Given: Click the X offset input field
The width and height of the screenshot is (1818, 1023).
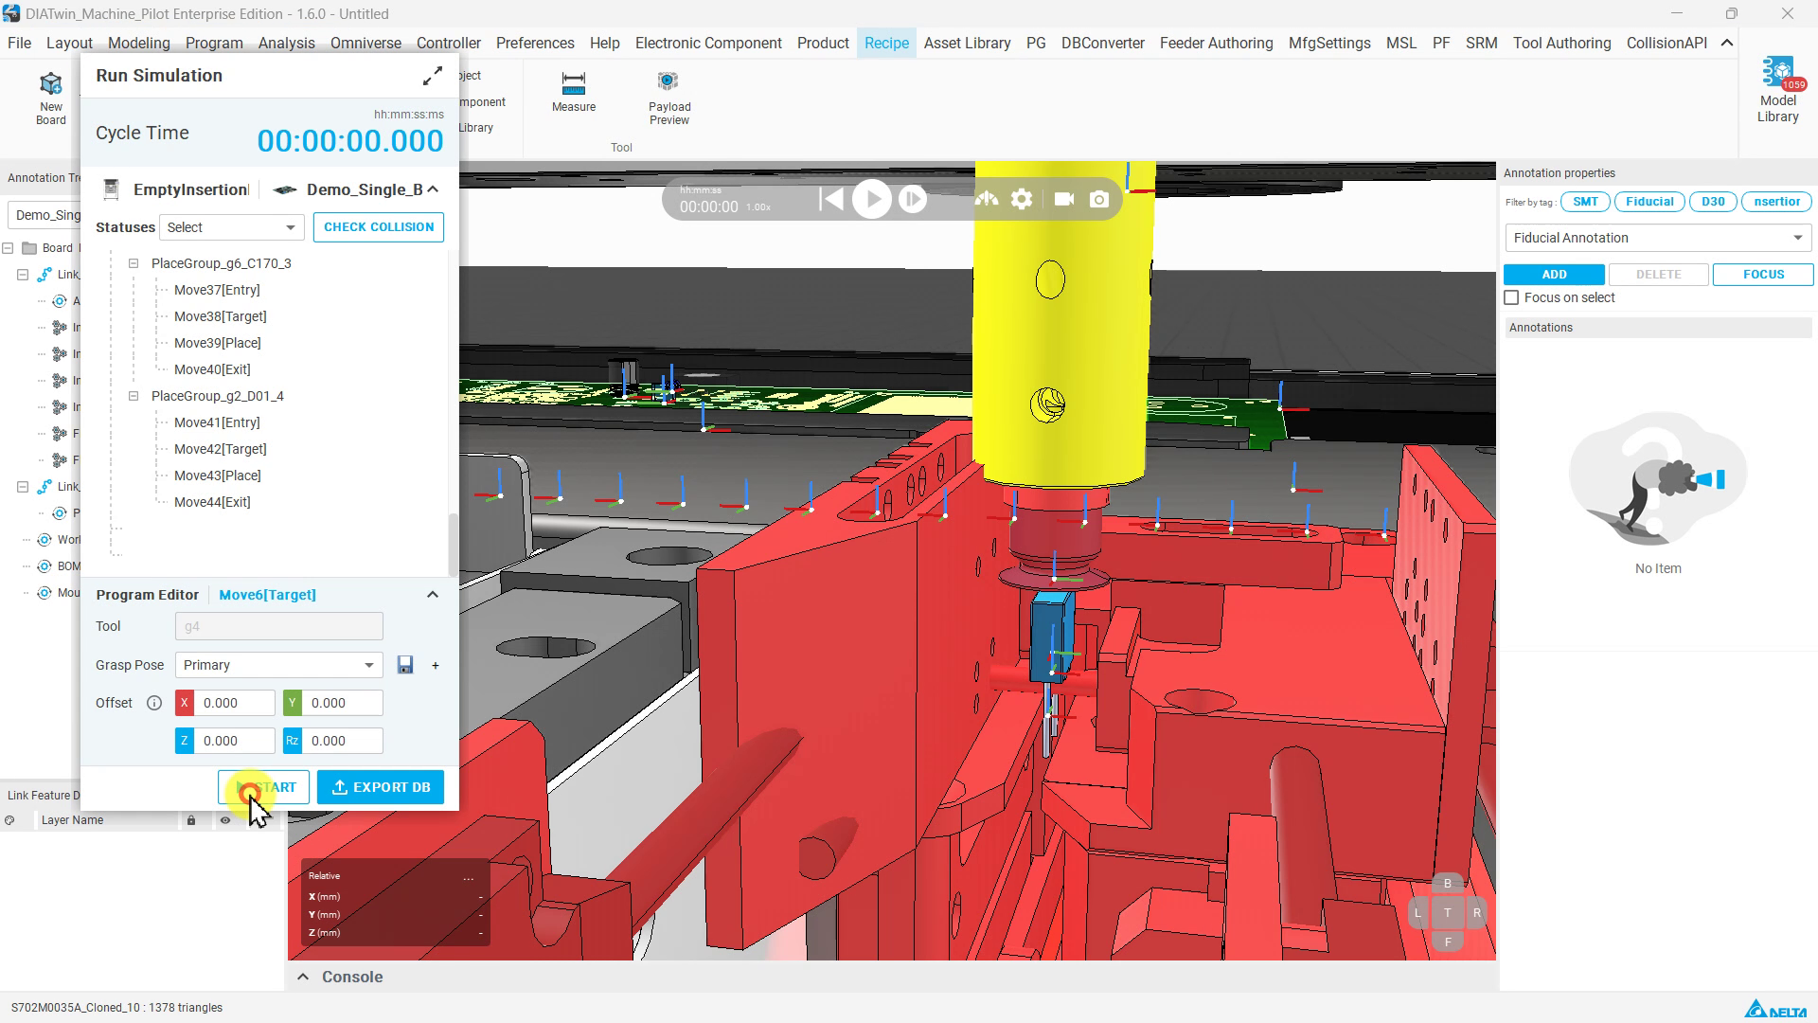Looking at the screenshot, I should [x=235, y=703].
